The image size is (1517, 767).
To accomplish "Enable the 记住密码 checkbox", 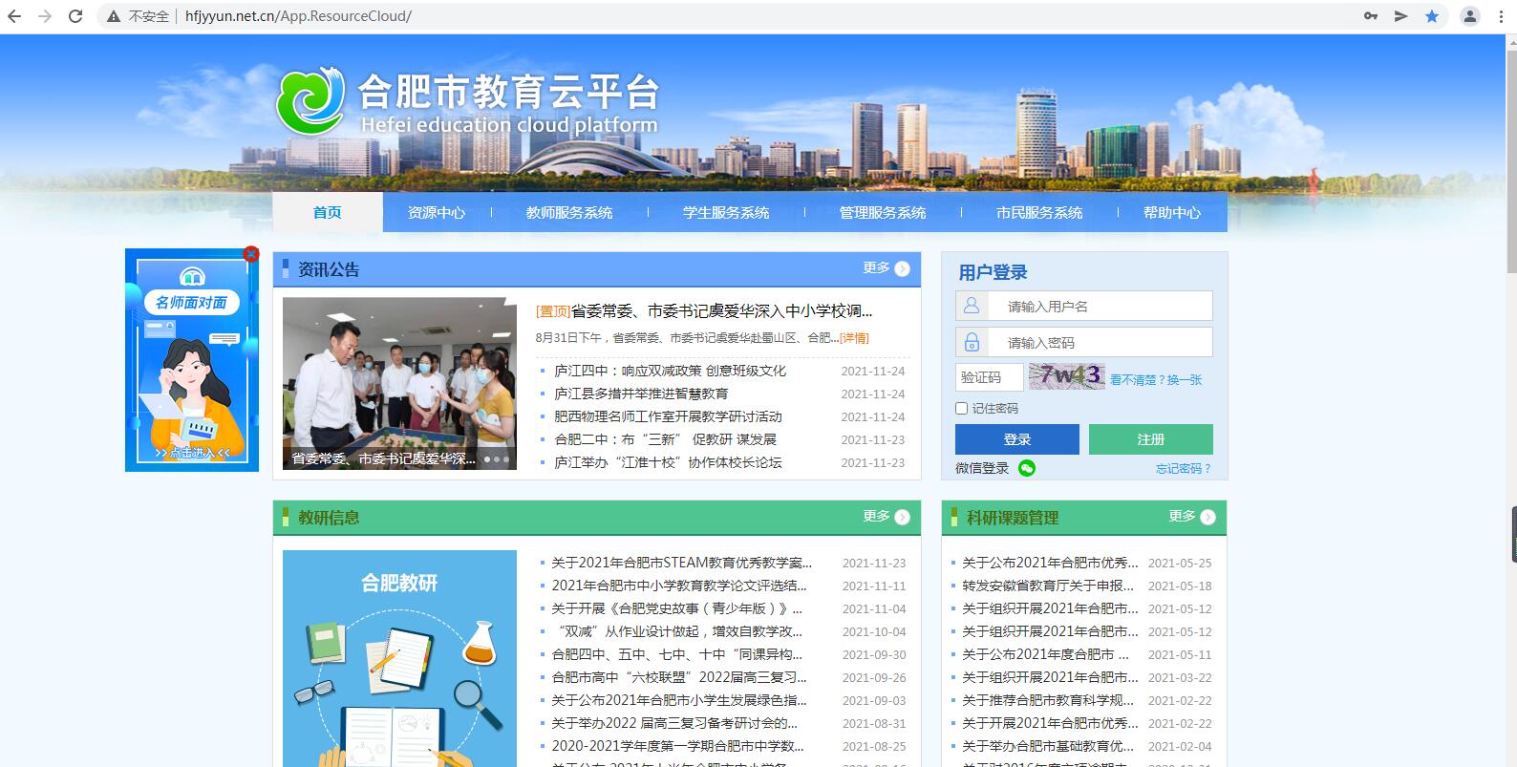I will point(962,409).
